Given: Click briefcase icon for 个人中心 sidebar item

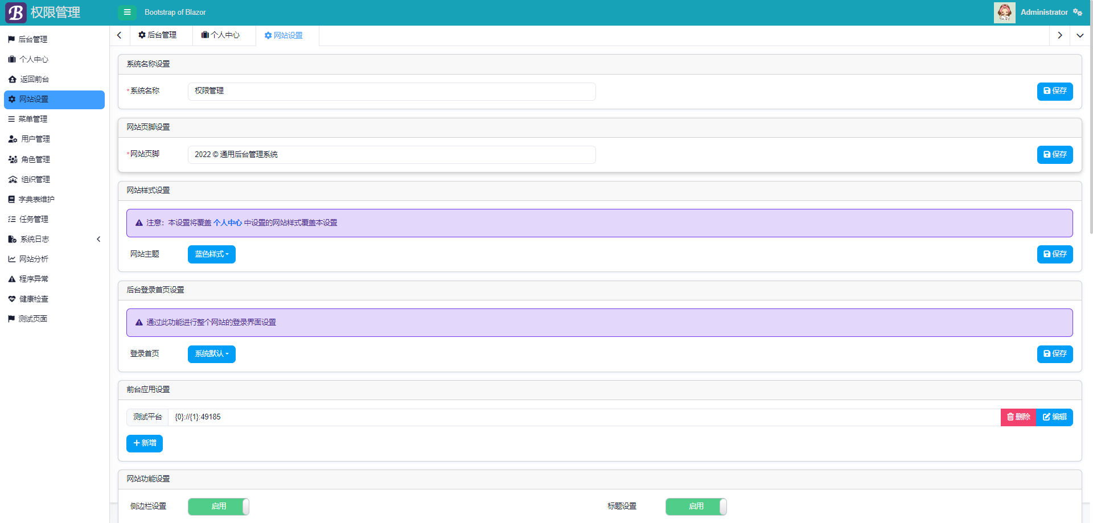Looking at the screenshot, I should [x=12, y=59].
